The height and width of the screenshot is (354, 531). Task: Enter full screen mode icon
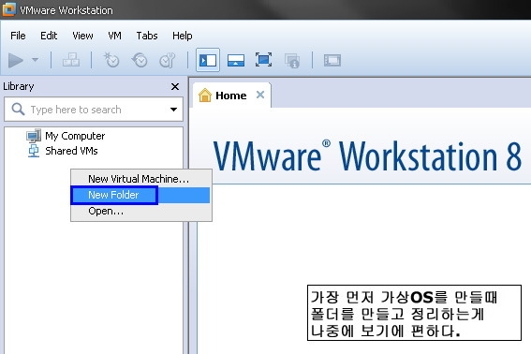(x=263, y=60)
